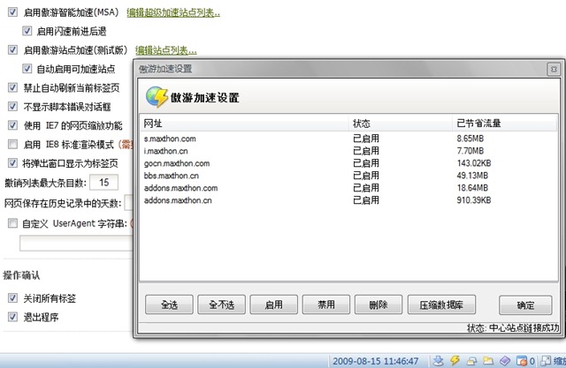The height and width of the screenshot is (368, 566).
Task: Click the 已启用 status of bbs.maxthon.cn
Action: (x=365, y=176)
